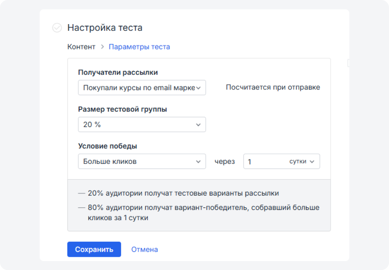The height and width of the screenshot is (270, 389).
Task: Click the Получатели рассылки field label
Action: coord(118,72)
